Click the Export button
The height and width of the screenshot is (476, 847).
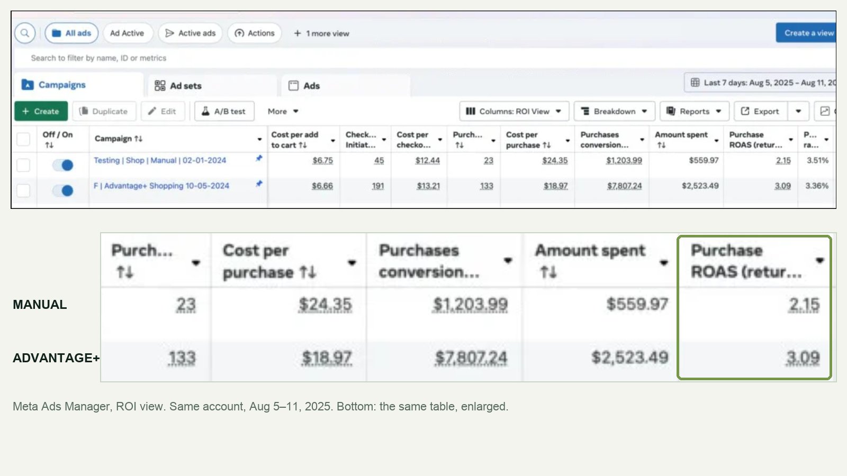click(x=760, y=111)
